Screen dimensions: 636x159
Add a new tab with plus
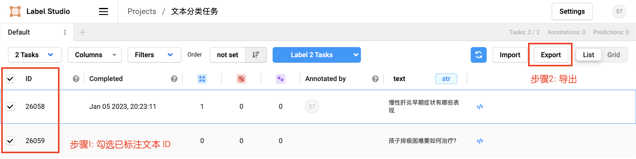point(82,32)
